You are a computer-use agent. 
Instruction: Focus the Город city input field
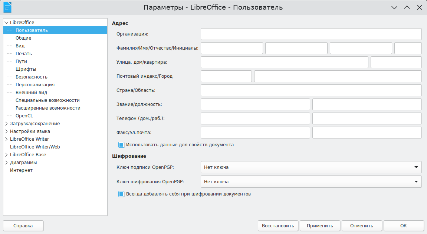(x=338, y=76)
